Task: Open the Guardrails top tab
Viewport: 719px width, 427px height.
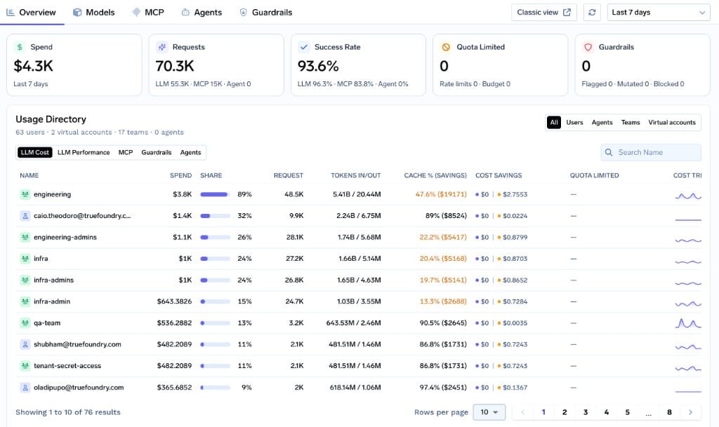Action: 266,13
